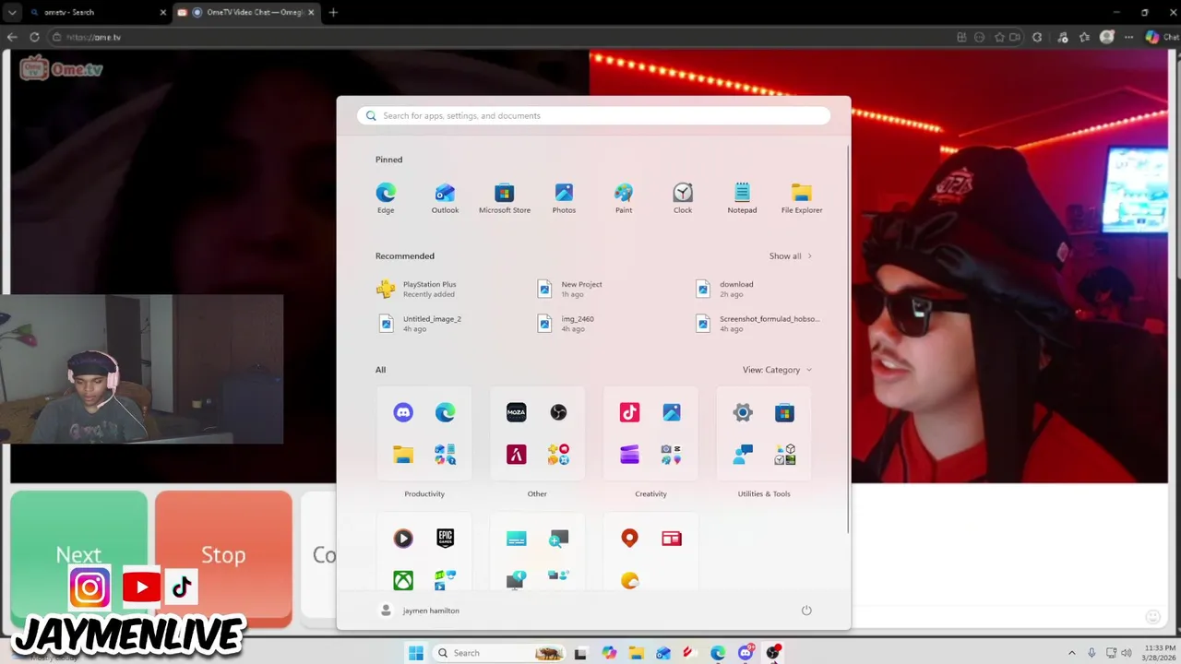Click the ome.tv address bar
The height and width of the screenshot is (664, 1181).
click(498, 37)
